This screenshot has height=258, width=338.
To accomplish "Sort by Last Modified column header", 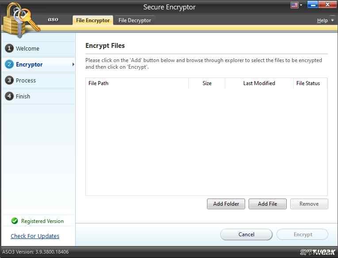I will pos(259,83).
